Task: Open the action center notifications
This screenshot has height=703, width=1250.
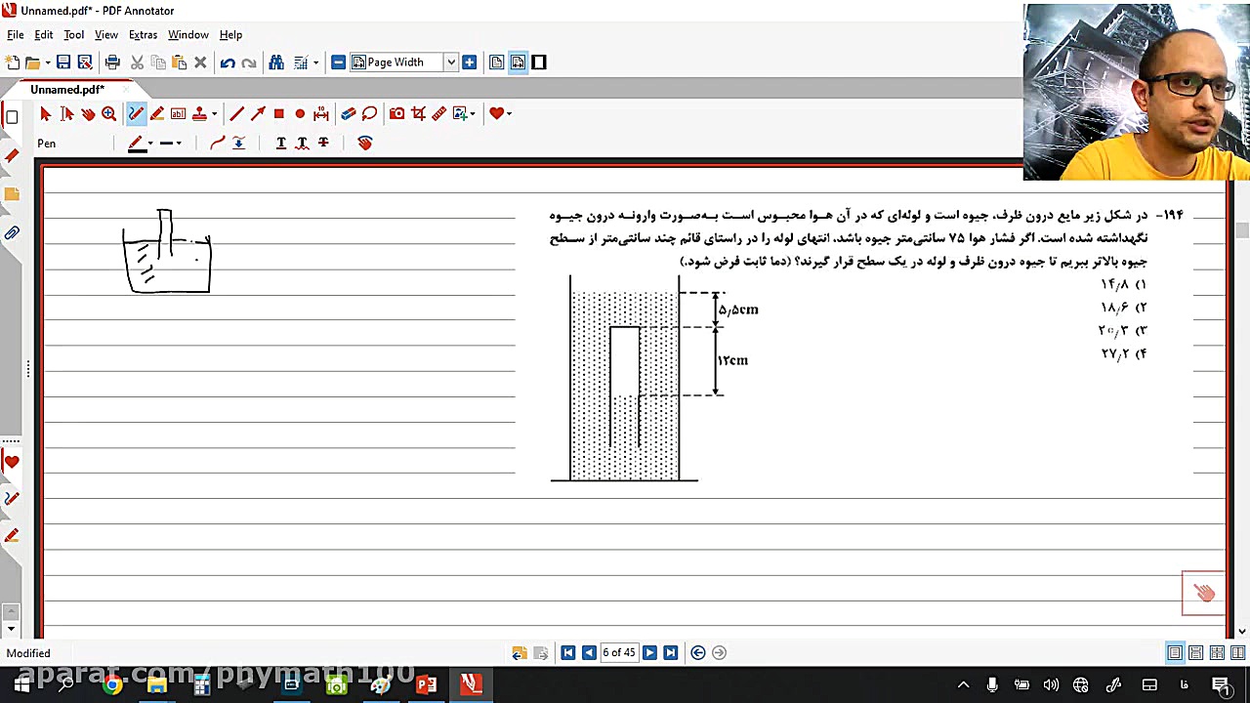Action: click(x=1221, y=685)
